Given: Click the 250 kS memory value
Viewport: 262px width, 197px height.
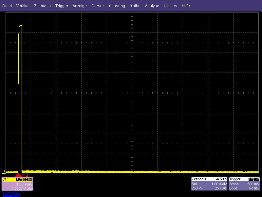Looking at the screenshot, I should point(197,188).
